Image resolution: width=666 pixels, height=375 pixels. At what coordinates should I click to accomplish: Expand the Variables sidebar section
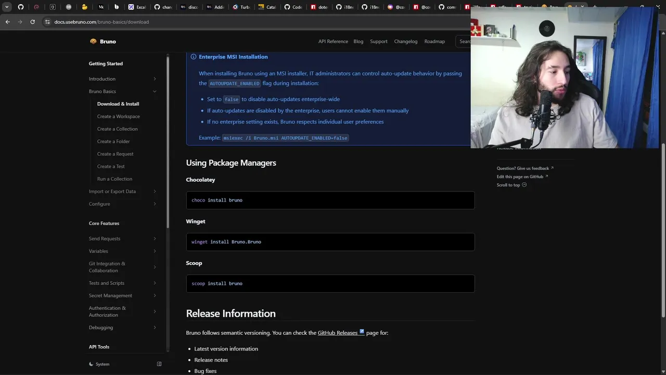[123, 251]
